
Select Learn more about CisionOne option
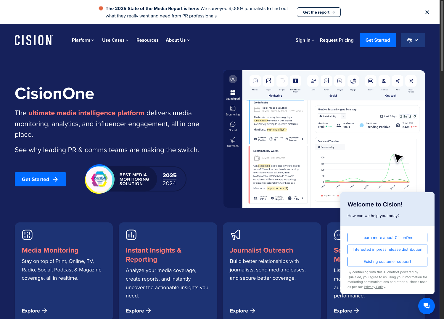tap(387, 237)
